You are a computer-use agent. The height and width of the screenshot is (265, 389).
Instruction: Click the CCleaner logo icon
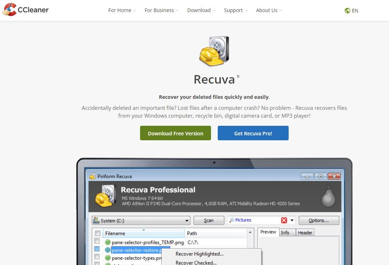click(x=9, y=10)
